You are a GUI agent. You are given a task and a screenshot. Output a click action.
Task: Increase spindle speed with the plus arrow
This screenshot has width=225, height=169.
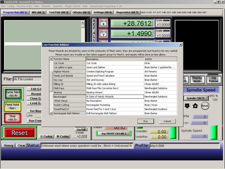pos(195,106)
